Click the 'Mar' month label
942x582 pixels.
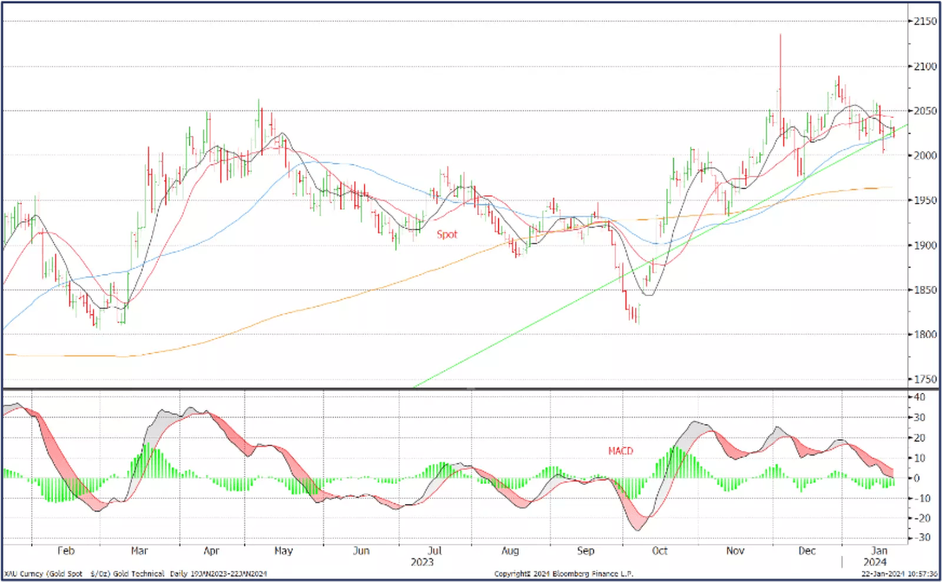click(x=139, y=551)
